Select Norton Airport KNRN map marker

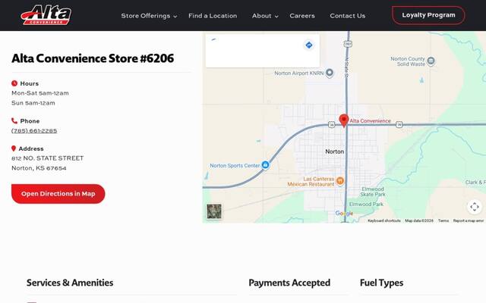point(330,73)
